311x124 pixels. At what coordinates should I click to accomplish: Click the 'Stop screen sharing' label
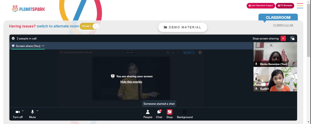point(265,38)
